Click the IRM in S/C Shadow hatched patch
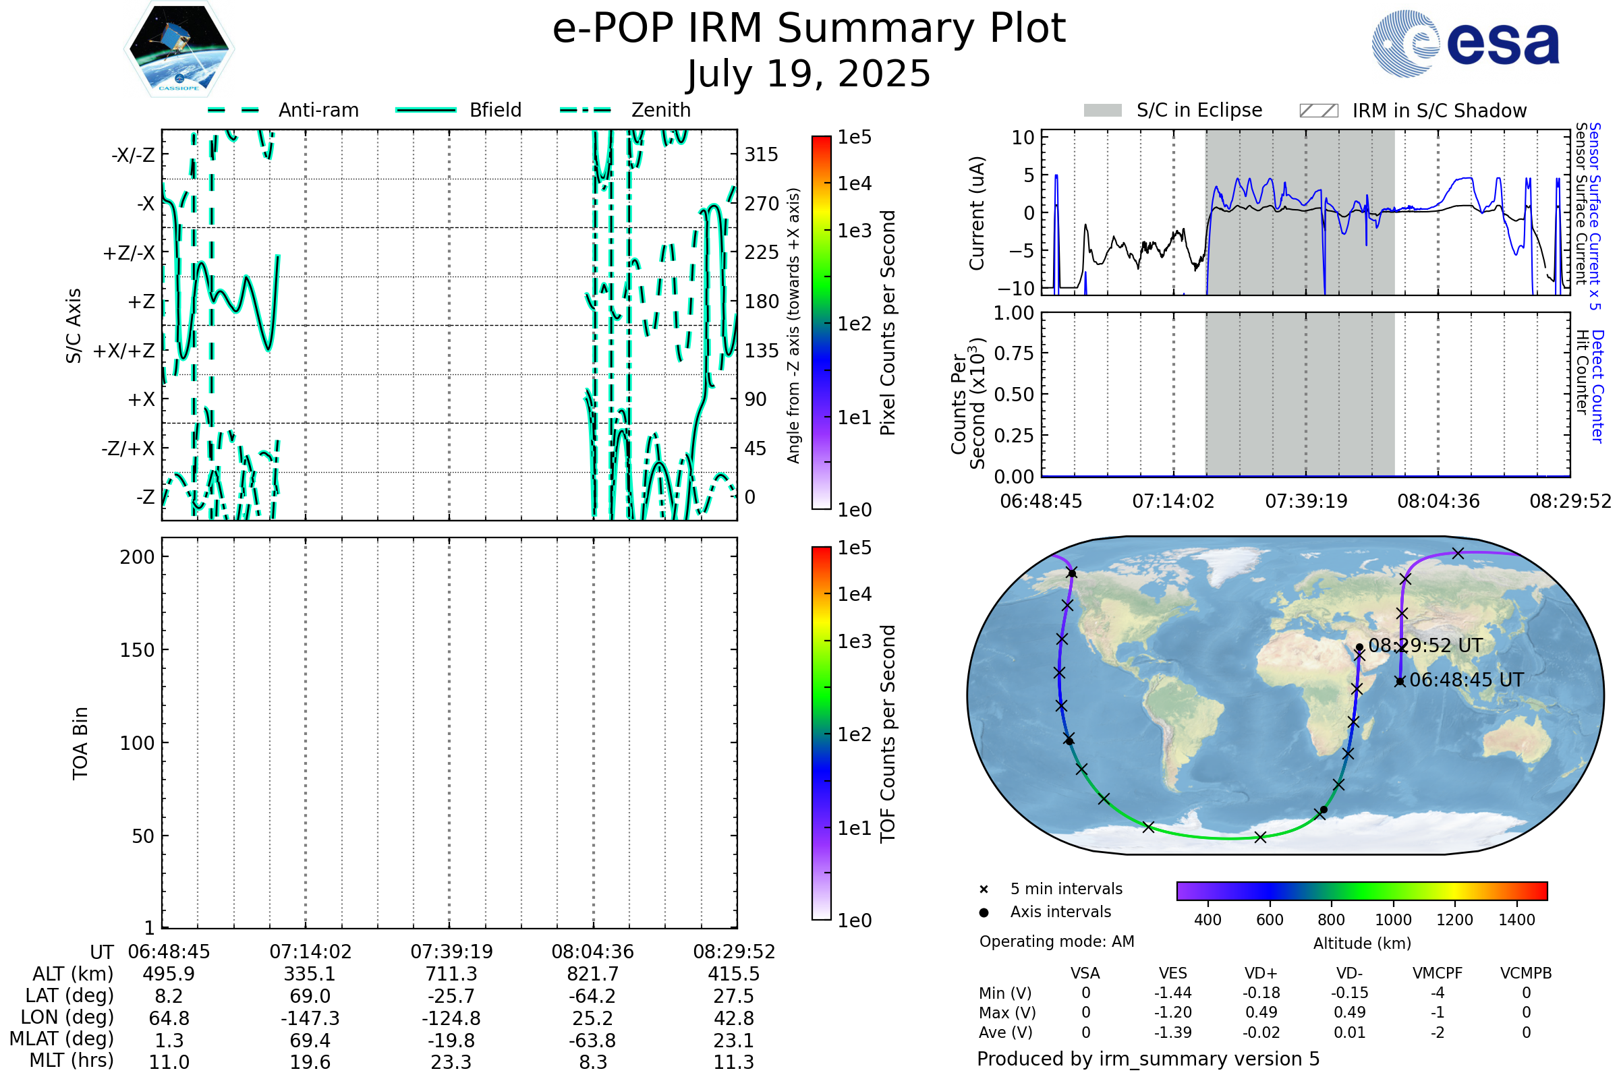Image resolution: width=1619 pixels, height=1079 pixels. click(1318, 111)
